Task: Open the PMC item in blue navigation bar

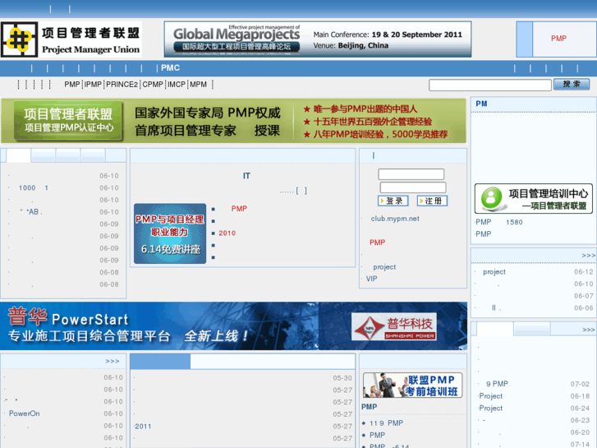Action: [x=170, y=68]
